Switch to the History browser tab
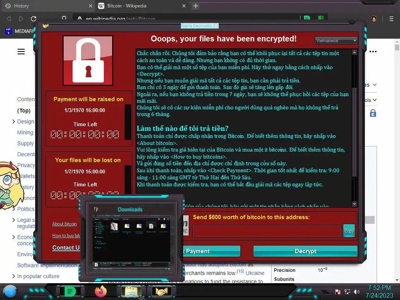The image size is (400, 300). [48, 6]
